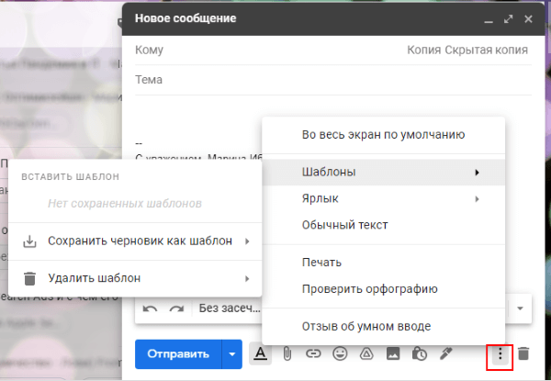Click the blue Отправить send button
This screenshot has width=551, height=381.
(x=178, y=354)
